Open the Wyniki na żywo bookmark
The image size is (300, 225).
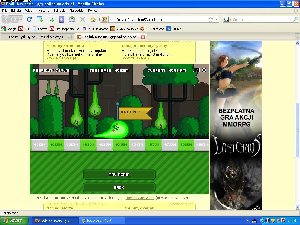tap(124, 29)
